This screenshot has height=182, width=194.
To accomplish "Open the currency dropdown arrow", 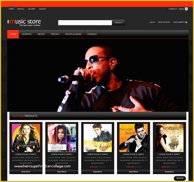I will [186, 9].
